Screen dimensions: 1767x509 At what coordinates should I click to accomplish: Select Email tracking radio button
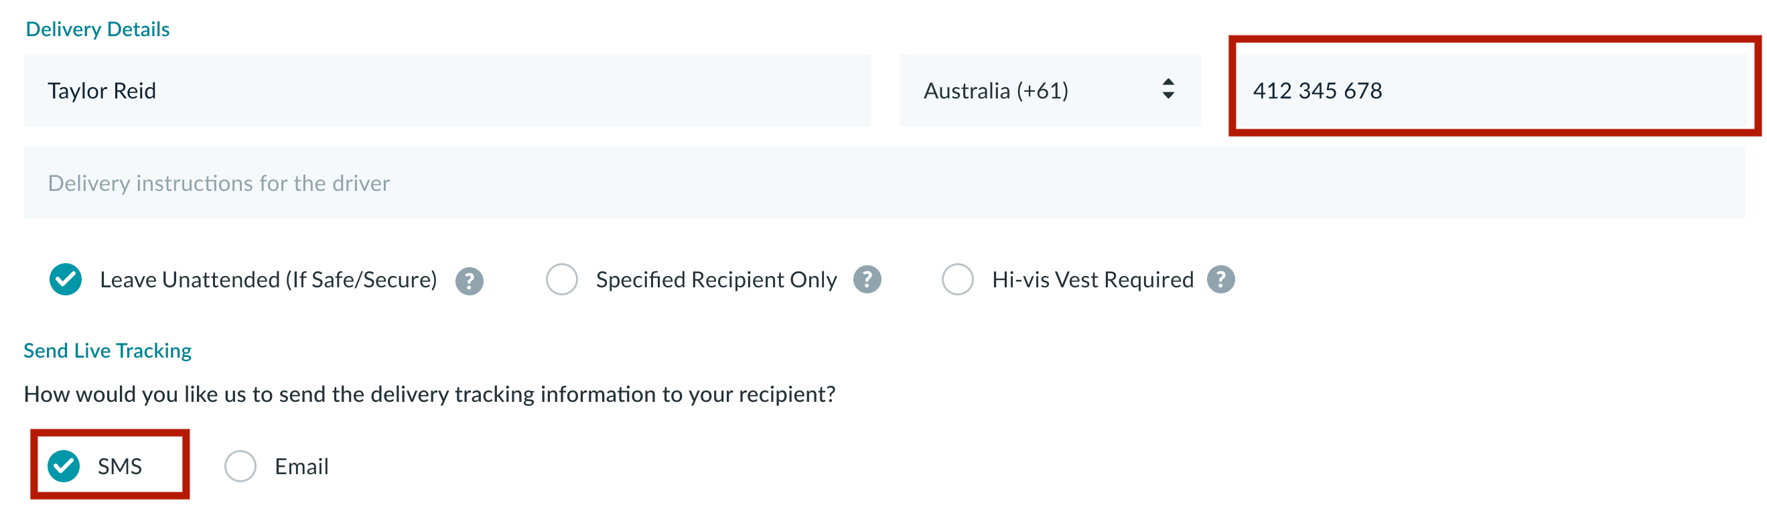click(x=240, y=466)
